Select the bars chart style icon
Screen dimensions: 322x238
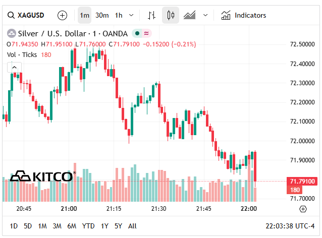coord(151,15)
